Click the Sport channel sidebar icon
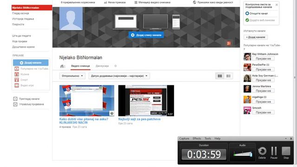The width and height of the screenshot is (297, 167). pos(17,80)
